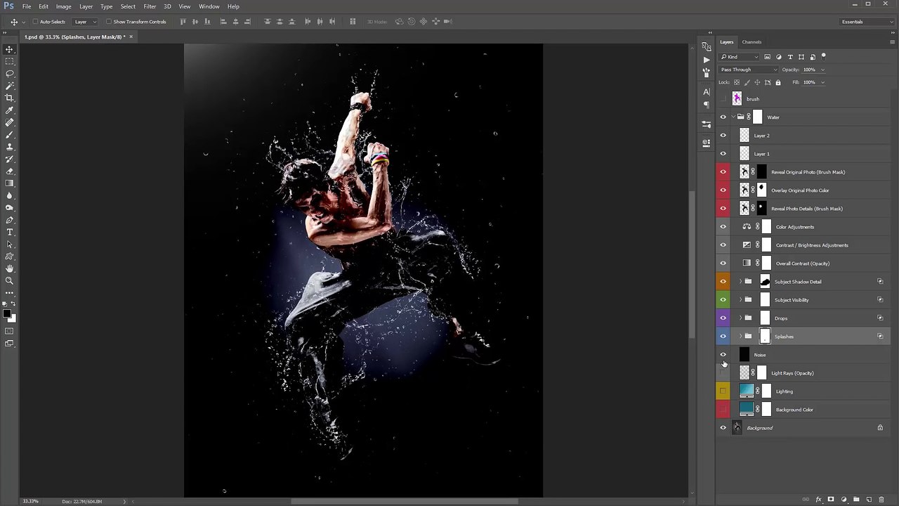
Task: Open the Pass Through blend mode dropdown
Action: 749,70
